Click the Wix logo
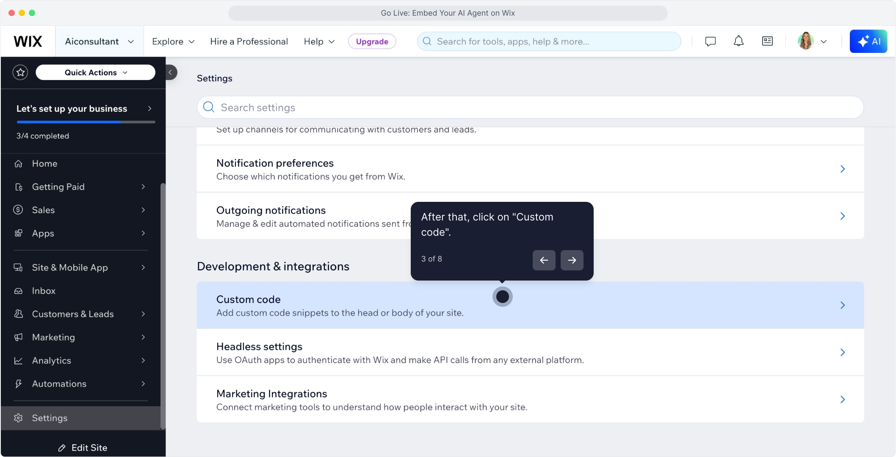The width and height of the screenshot is (896, 457). tap(28, 41)
